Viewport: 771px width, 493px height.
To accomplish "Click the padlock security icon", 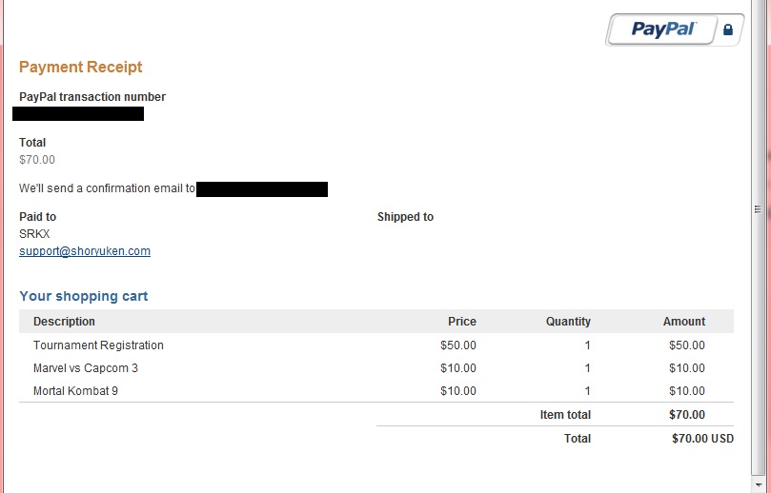I will pos(728,30).
